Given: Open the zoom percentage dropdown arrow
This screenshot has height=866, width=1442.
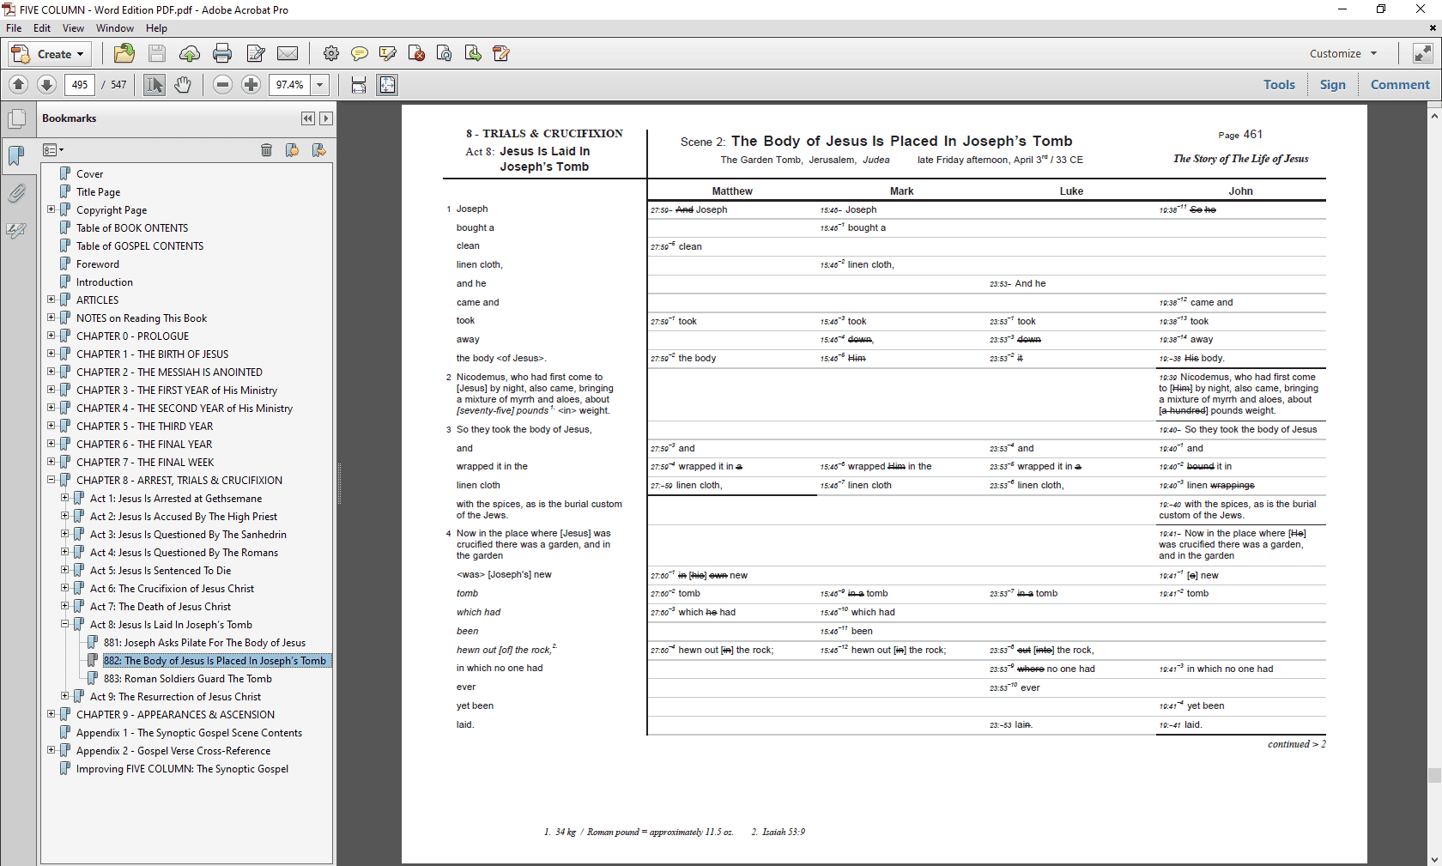Looking at the screenshot, I should (x=320, y=84).
